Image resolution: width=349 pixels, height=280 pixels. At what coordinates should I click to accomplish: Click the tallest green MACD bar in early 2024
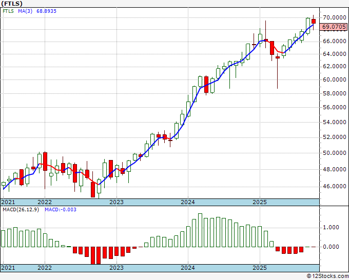(x=200, y=230)
